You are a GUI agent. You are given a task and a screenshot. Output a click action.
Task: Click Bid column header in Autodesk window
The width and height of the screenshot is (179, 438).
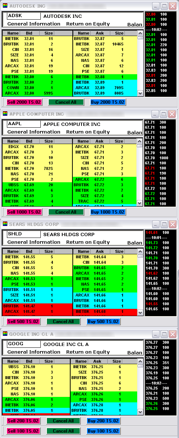pos(29,33)
